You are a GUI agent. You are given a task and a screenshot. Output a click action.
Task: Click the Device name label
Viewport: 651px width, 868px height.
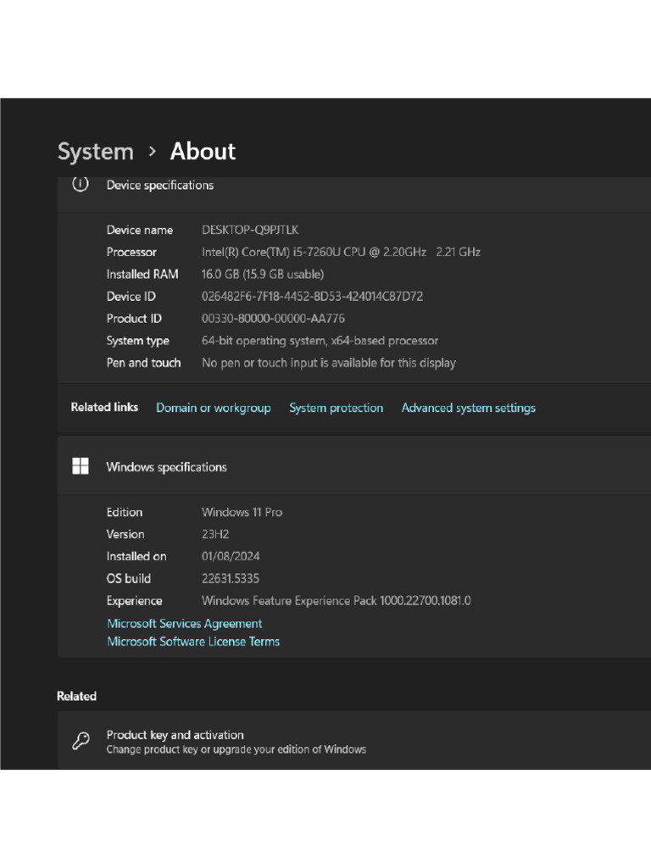[140, 230]
